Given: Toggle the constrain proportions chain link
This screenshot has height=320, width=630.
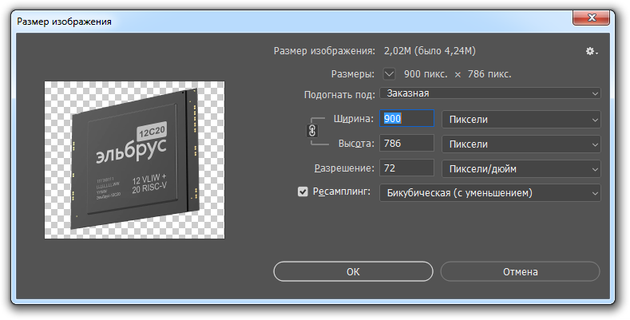Looking at the screenshot, I should click(312, 131).
